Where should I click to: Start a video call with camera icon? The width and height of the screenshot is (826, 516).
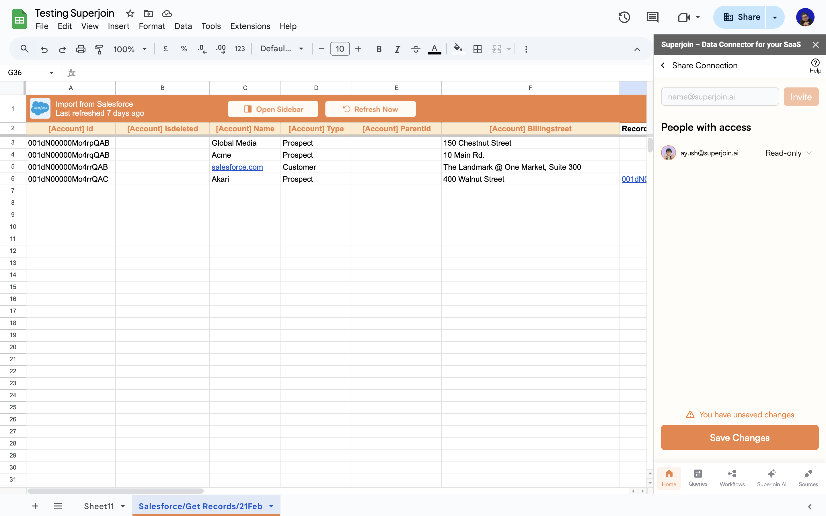pyautogui.click(x=684, y=17)
